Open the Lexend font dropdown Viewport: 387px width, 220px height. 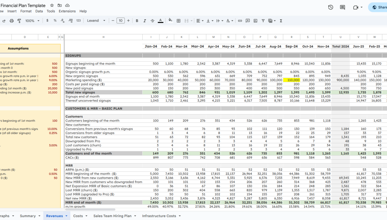click(96, 21)
